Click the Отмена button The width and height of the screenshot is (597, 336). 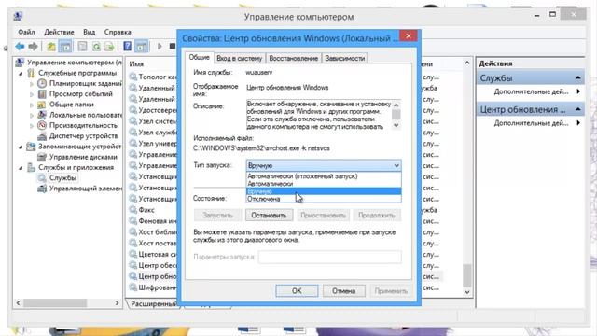click(x=344, y=291)
